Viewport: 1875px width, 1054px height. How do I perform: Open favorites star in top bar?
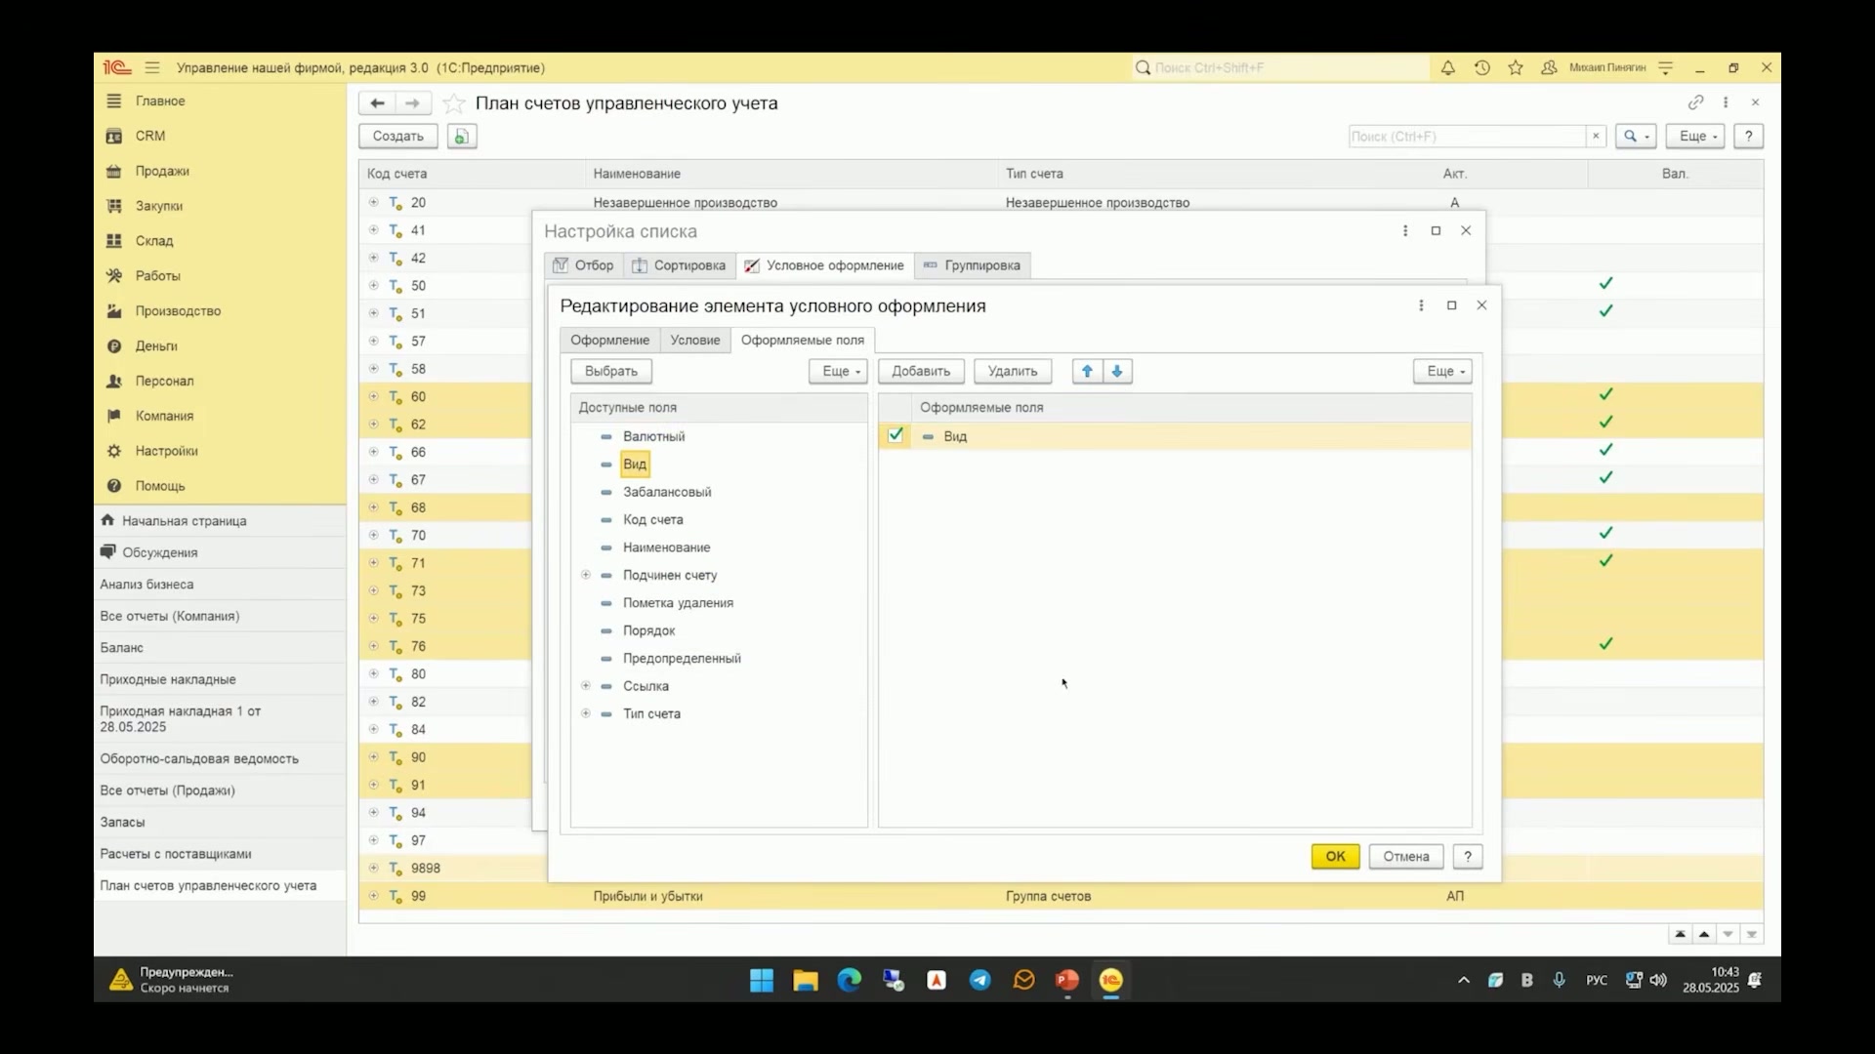(x=1516, y=68)
